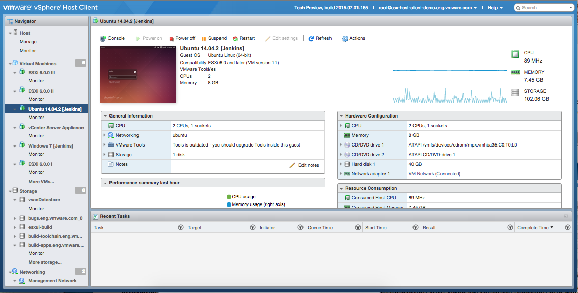578x293 pixels.
Task: Suspend the virtual machine
Action: [214, 38]
